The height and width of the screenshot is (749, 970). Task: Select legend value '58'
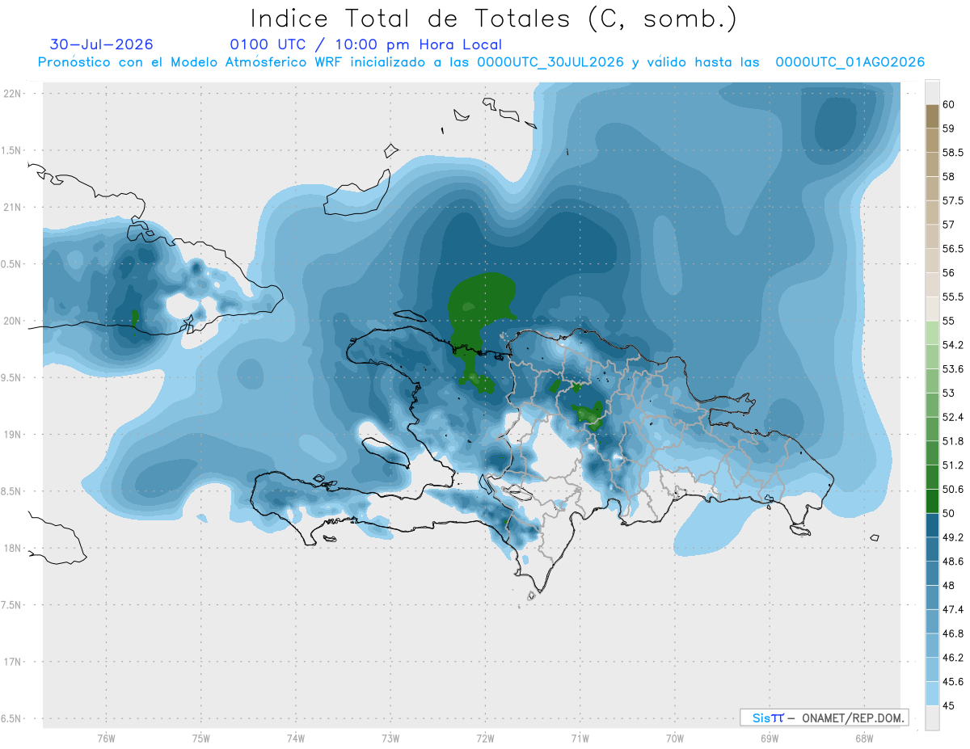tap(949, 177)
